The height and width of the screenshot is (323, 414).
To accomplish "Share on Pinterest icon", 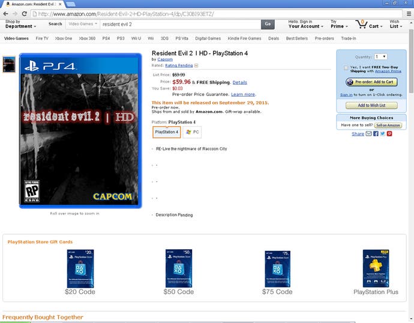I will click(389, 134).
